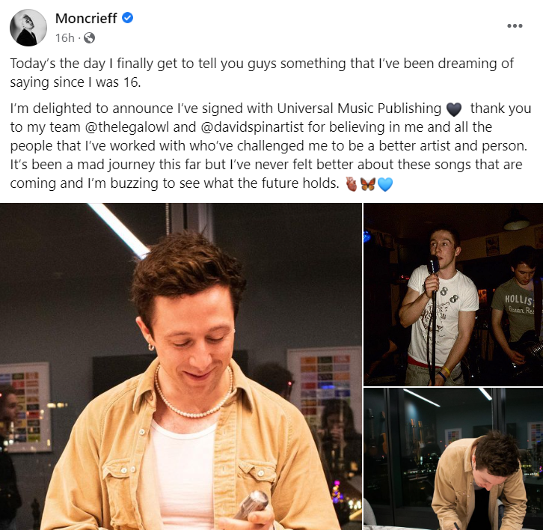Open the photo of singer holding microphone

click(453, 294)
